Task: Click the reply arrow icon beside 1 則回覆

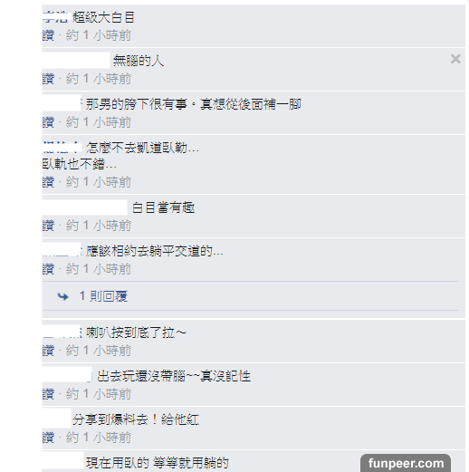Action: (x=62, y=296)
